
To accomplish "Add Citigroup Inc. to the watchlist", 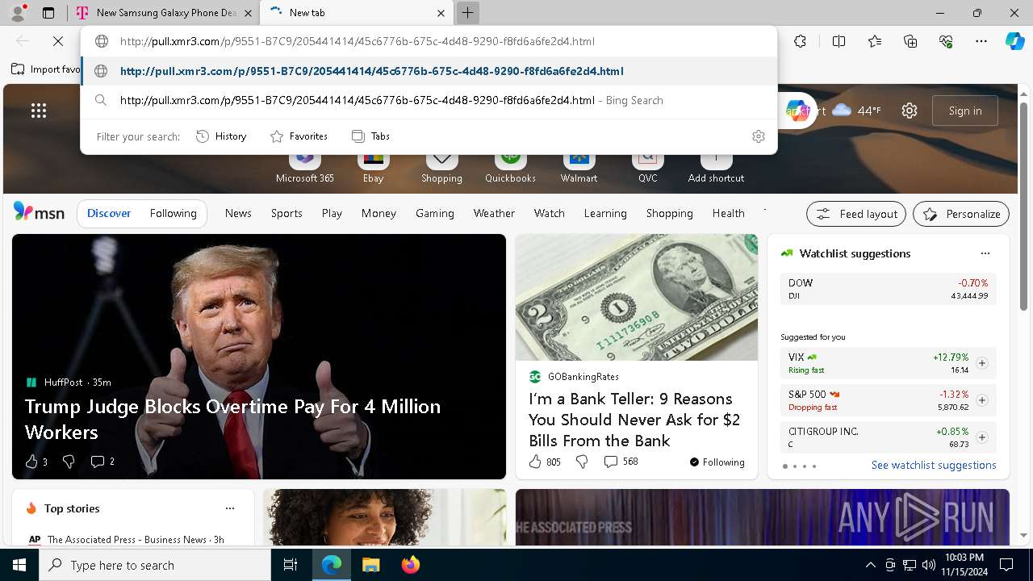I will [x=981, y=437].
